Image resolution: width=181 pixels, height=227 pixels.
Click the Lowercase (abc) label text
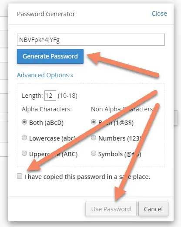pos(53,138)
